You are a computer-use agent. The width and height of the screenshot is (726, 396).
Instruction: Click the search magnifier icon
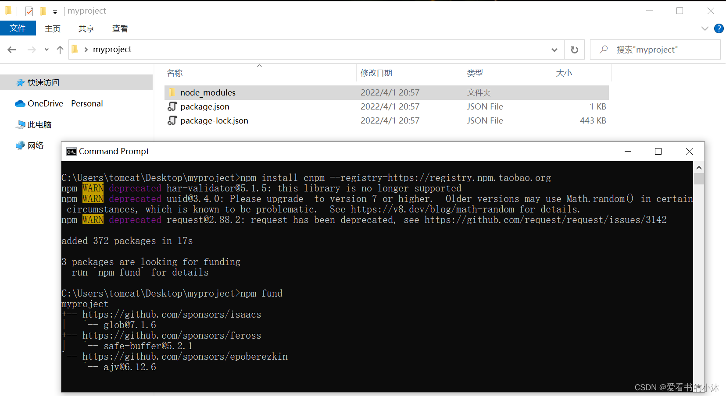tap(604, 49)
